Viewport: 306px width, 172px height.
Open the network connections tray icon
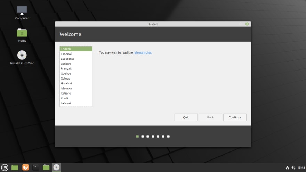[288, 167]
